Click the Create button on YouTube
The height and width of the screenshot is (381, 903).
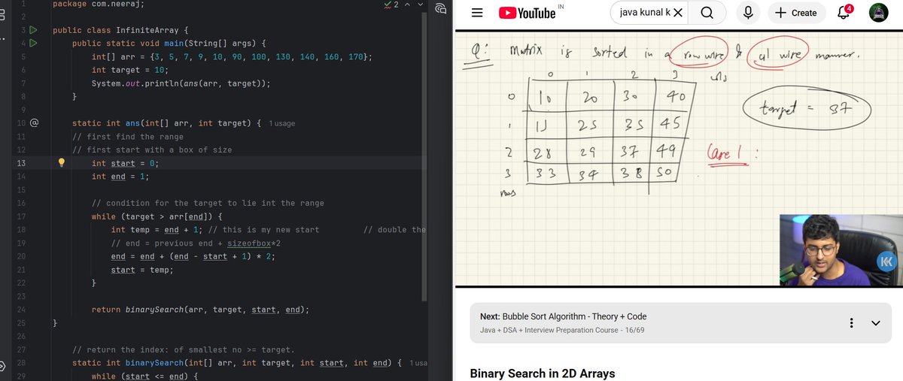pos(796,13)
